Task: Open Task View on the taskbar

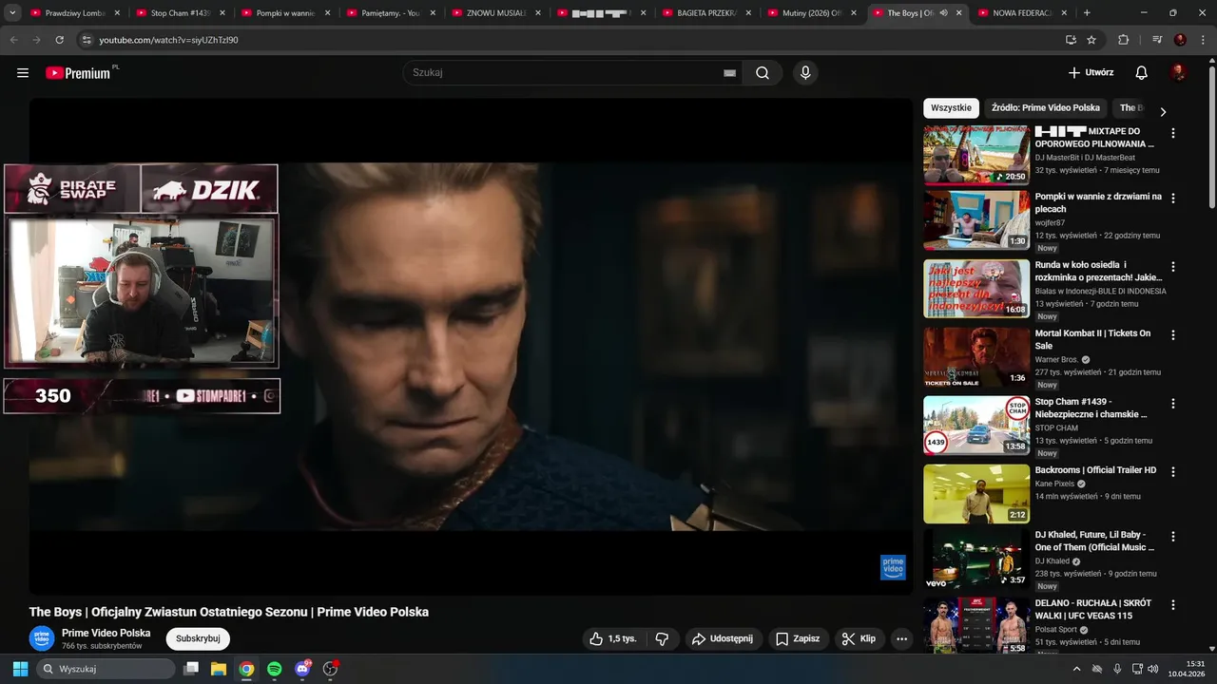Action: 191,669
